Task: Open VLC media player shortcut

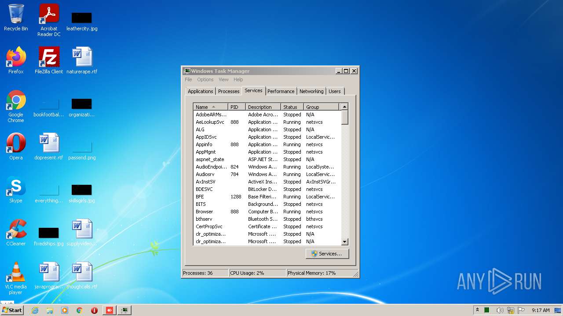Action: click(16, 278)
